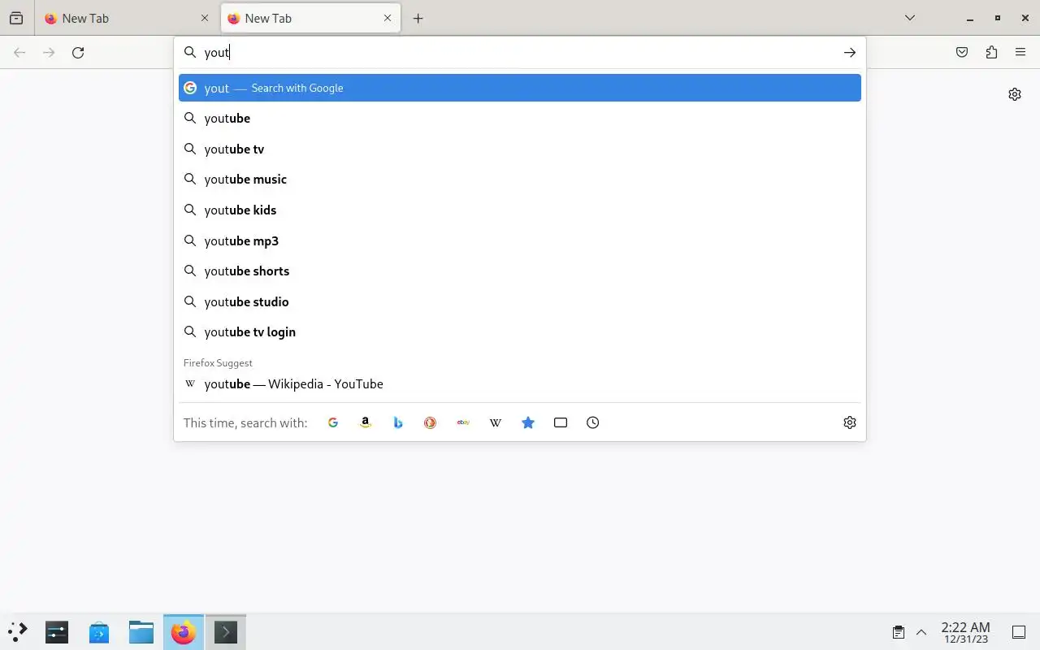Choose the 'youtube' suggestion

point(520,119)
